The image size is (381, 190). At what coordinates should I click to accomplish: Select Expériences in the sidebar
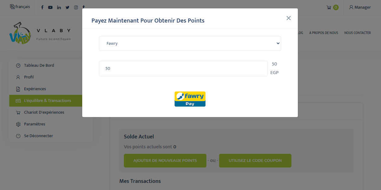(x=35, y=89)
